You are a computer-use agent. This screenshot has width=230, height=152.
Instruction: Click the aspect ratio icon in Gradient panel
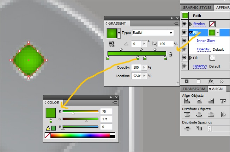[x=154, y=44]
